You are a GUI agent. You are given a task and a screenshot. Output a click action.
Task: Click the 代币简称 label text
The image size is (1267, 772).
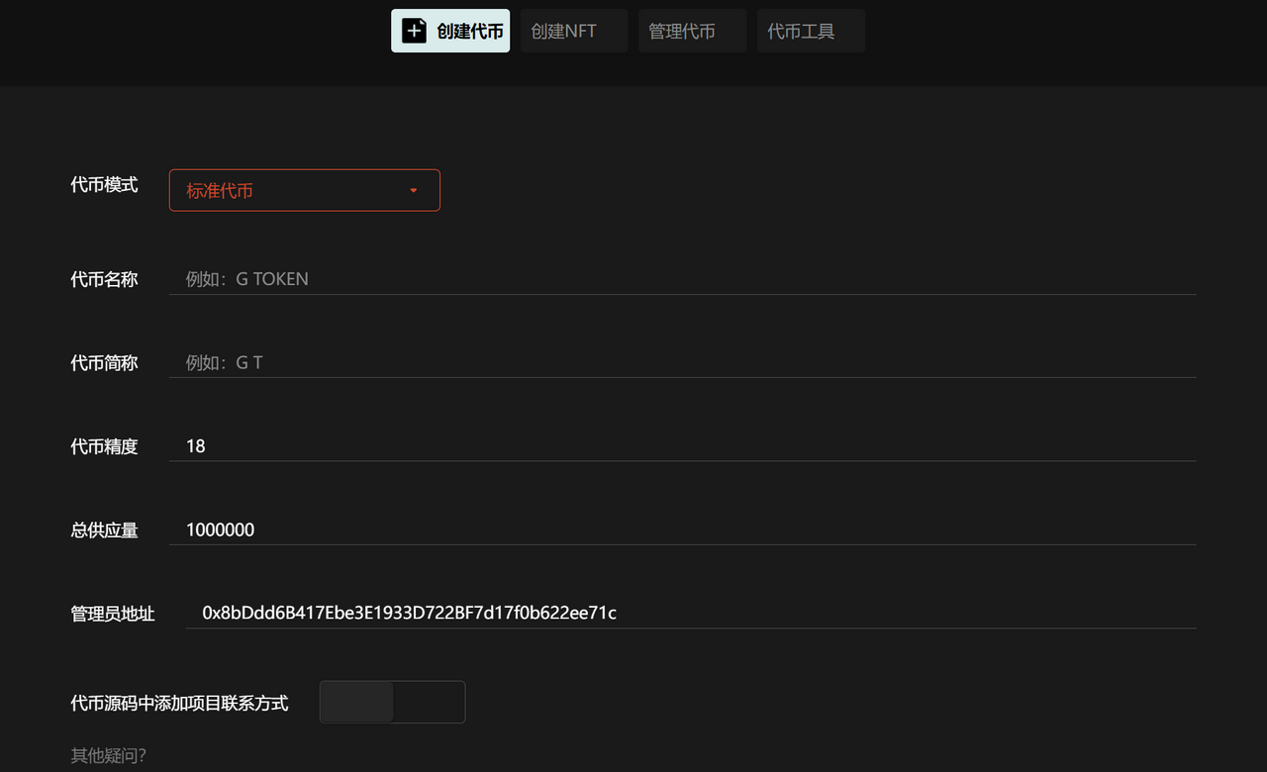tap(104, 363)
